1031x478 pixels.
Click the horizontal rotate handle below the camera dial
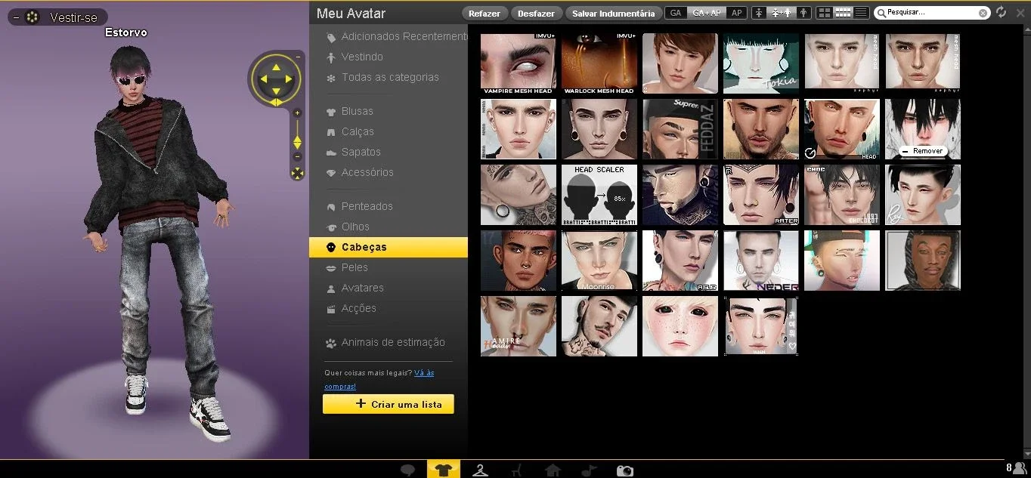pos(276,102)
